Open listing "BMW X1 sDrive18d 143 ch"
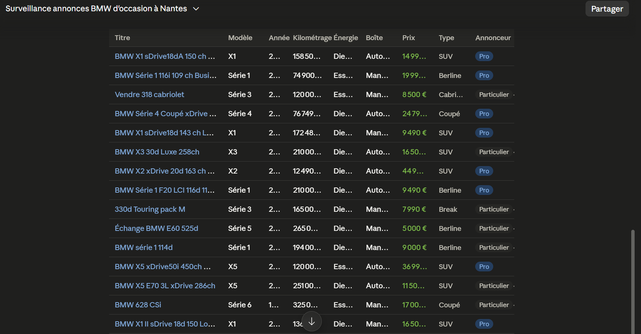 tap(164, 133)
